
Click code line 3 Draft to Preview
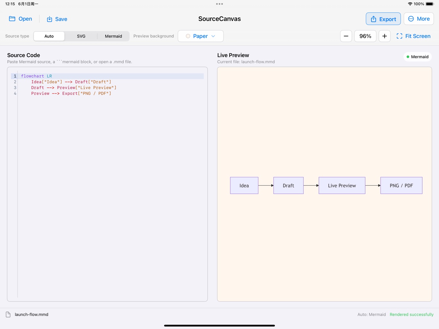(74, 88)
